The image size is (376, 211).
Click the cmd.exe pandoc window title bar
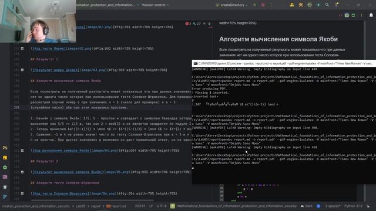(284, 63)
